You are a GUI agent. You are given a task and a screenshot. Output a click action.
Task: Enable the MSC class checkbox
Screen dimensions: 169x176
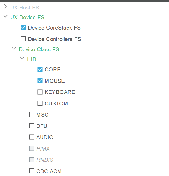tap(32, 115)
